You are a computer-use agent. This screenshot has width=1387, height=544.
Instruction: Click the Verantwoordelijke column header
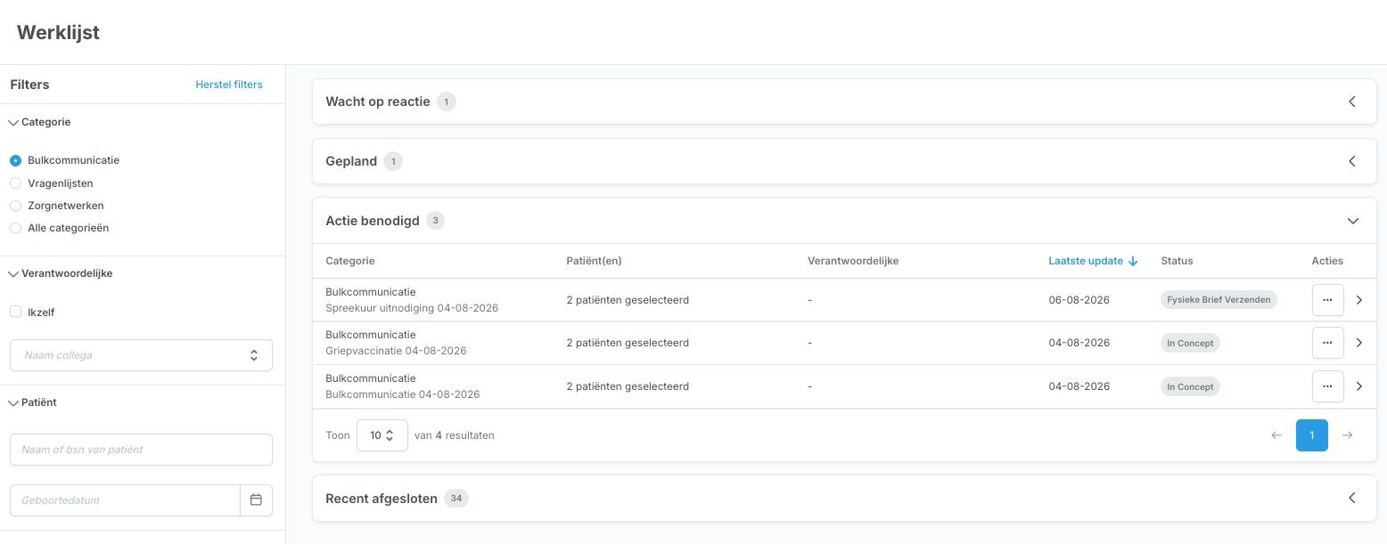pyautogui.click(x=853, y=261)
